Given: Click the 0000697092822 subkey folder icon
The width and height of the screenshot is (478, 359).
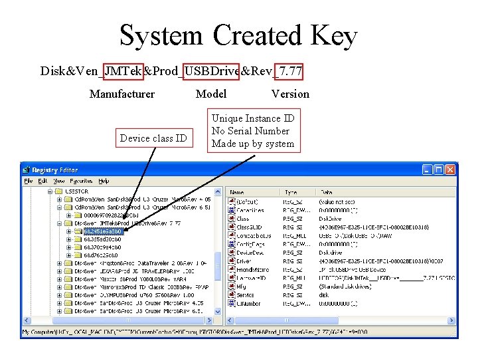Looking at the screenshot, I should [78, 215].
